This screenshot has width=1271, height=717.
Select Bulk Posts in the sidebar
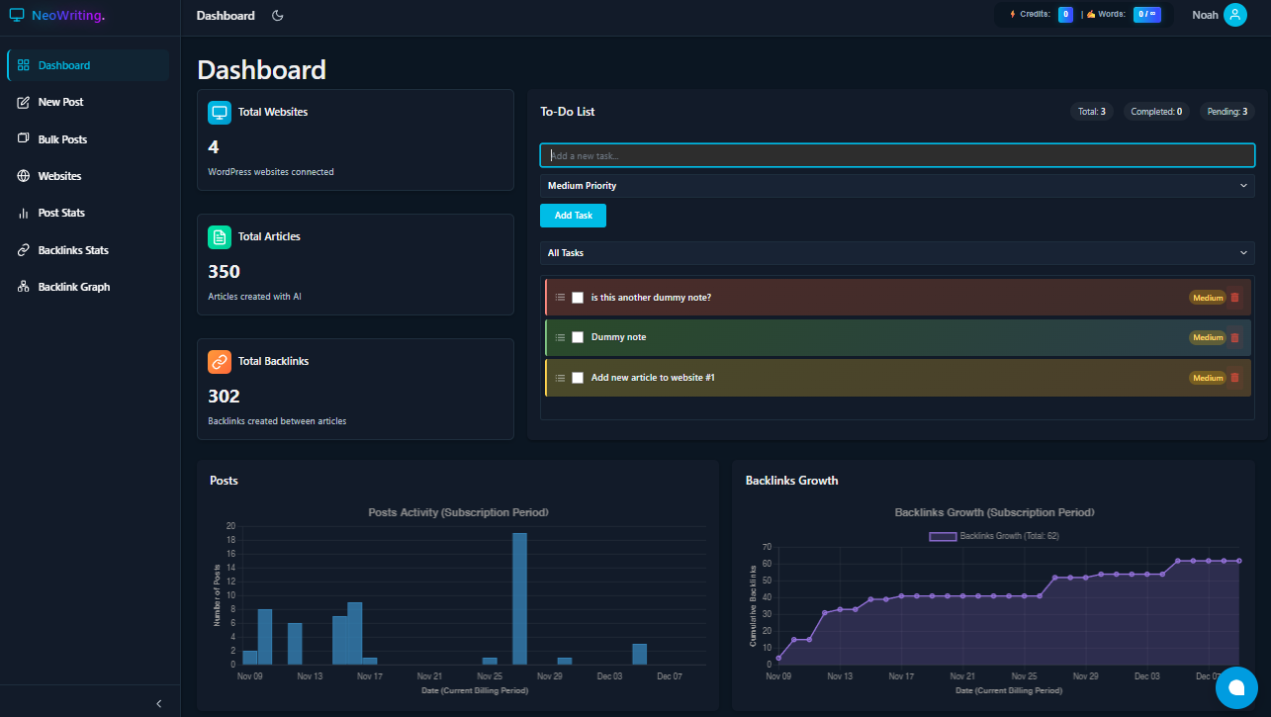(x=63, y=138)
